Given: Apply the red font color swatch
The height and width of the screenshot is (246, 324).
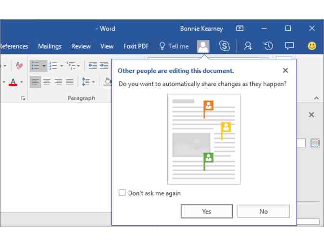Looking at the screenshot, I should click(13, 82).
